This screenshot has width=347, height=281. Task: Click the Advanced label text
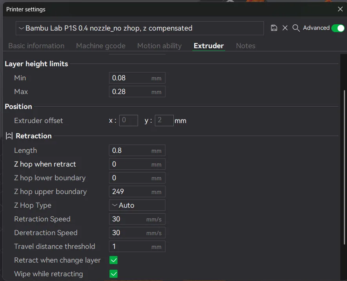click(x=316, y=28)
